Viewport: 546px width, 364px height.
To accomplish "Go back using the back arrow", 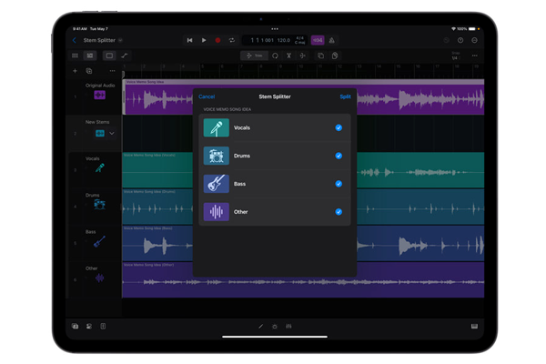I will pos(75,40).
